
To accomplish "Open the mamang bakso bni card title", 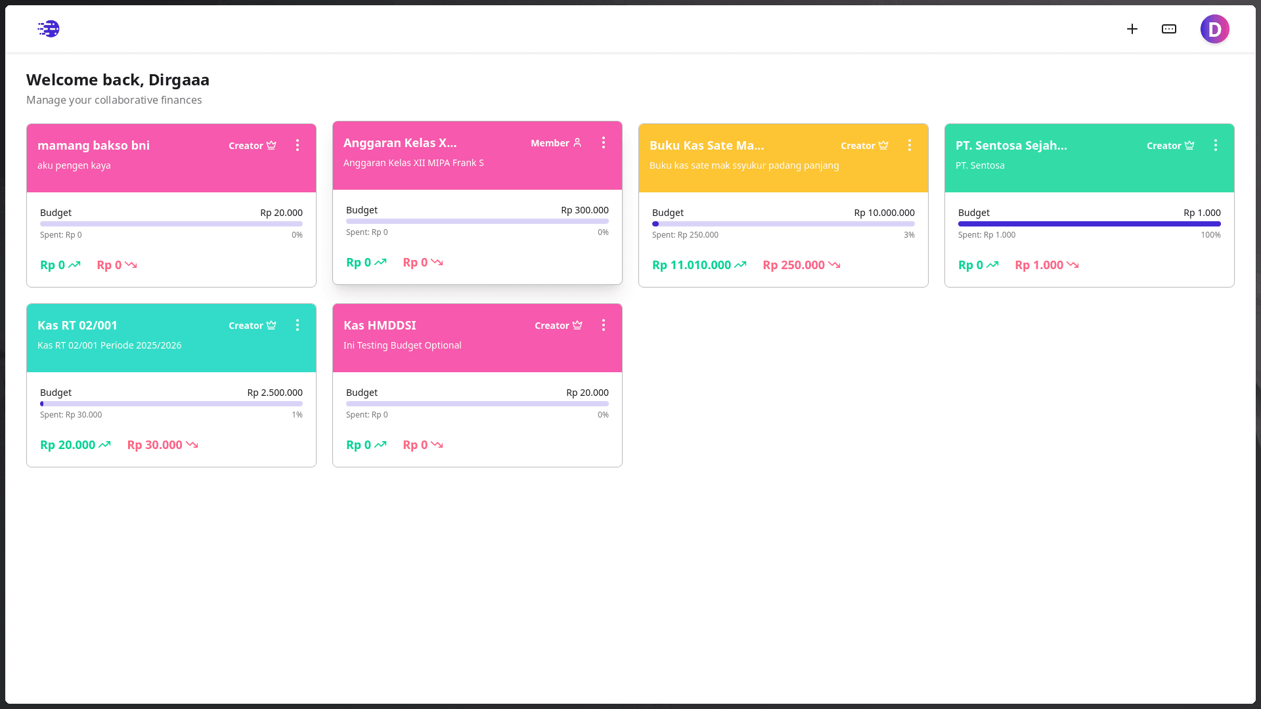I will [x=93, y=145].
